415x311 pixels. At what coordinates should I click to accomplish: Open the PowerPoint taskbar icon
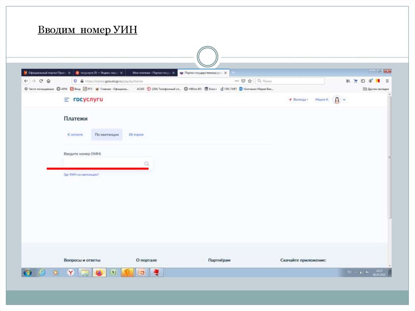141,272
